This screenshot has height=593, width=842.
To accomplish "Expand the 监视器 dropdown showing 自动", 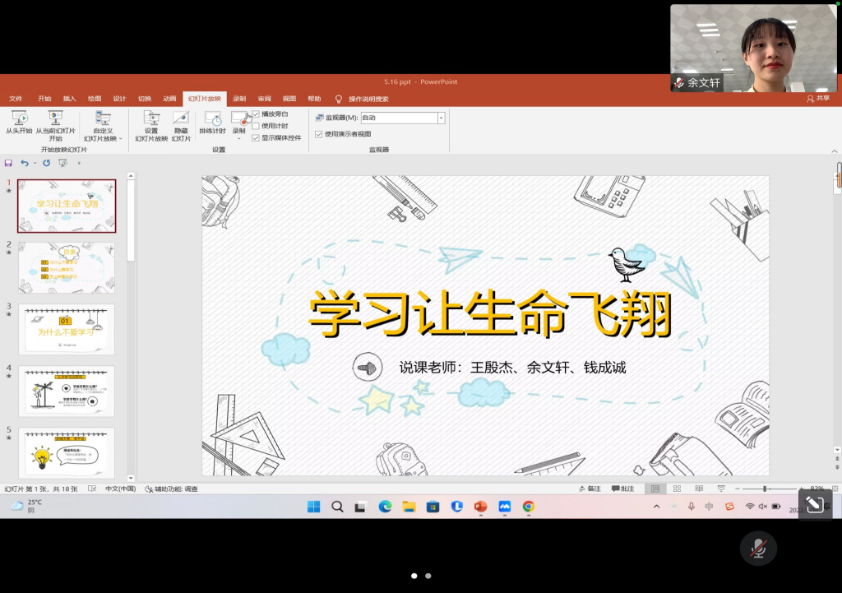I will pyautogui.click(x=441, y=118).
